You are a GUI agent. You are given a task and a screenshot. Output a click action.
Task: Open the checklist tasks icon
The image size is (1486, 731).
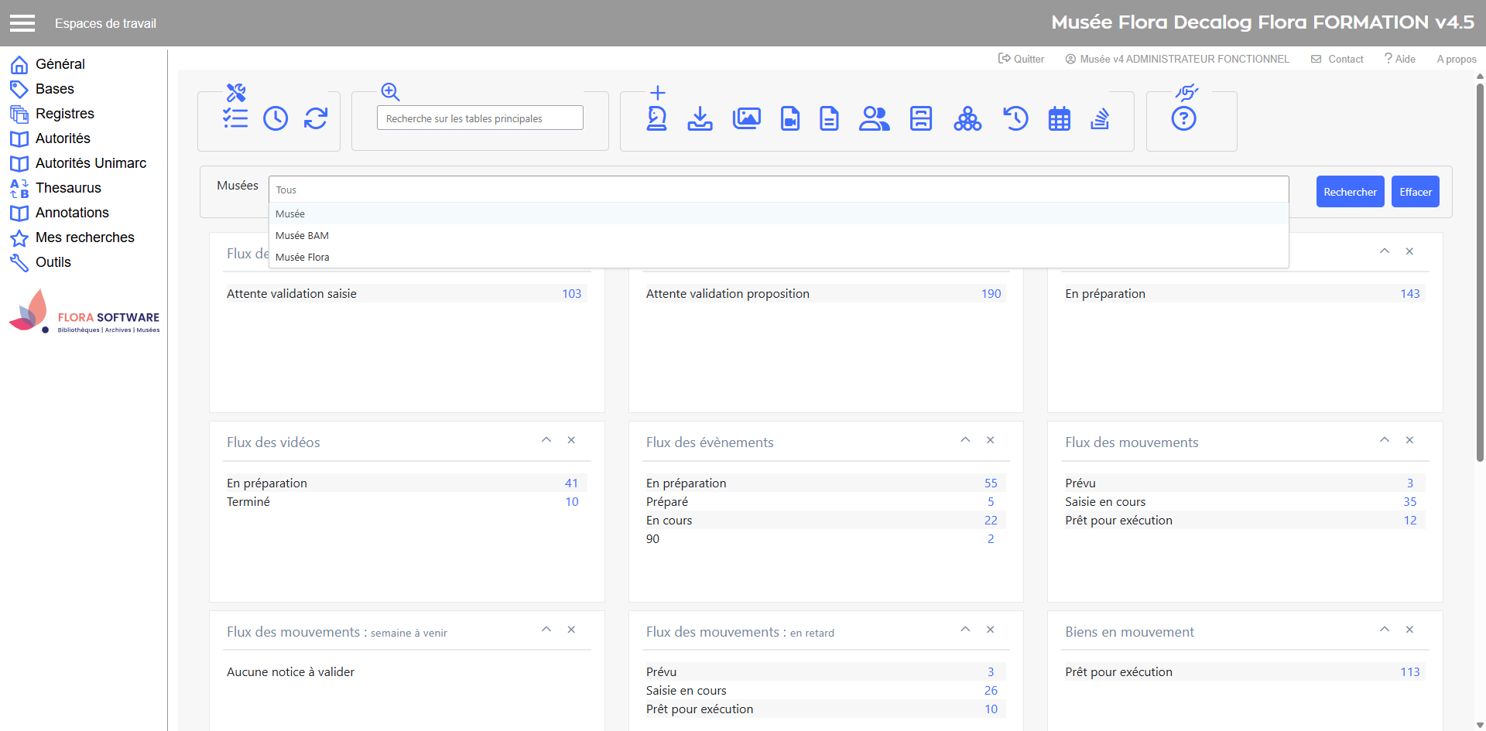pyautogui.click(x=235, y=118)
